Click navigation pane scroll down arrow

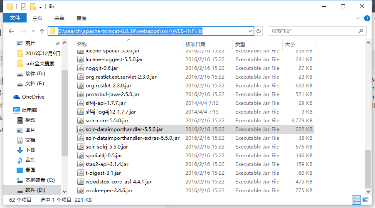(x=64, y=191)
